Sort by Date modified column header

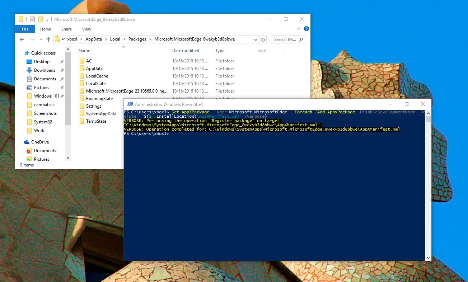(186, 51)
